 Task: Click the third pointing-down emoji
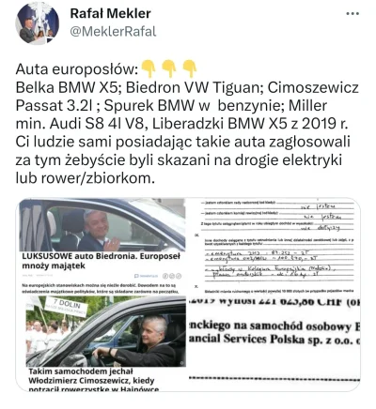[x=189, y=69]
